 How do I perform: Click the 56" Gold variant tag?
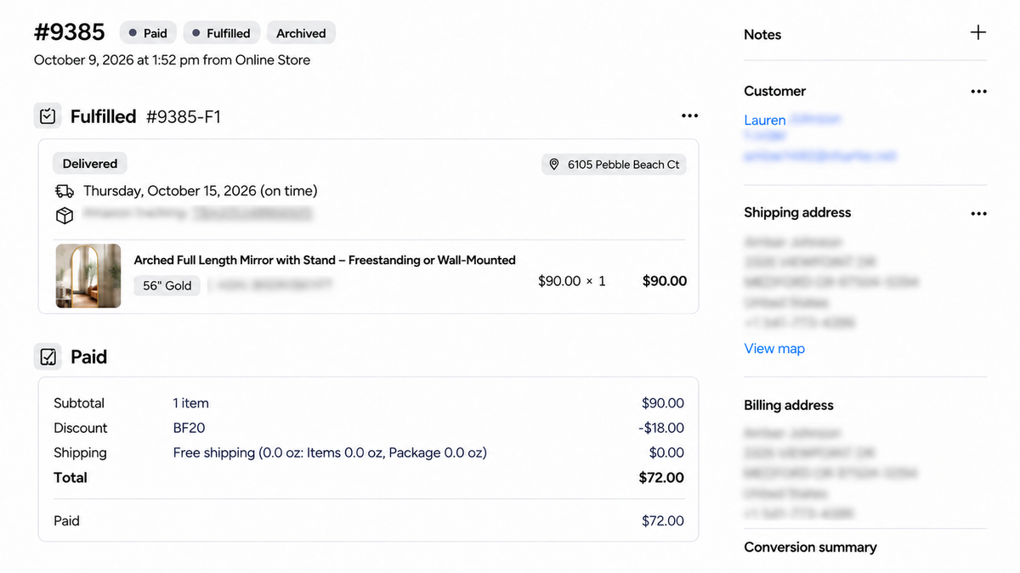167,286
